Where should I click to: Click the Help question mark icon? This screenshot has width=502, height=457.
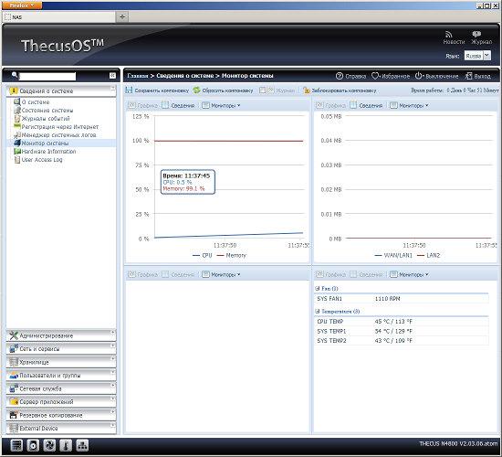(339, 76)
